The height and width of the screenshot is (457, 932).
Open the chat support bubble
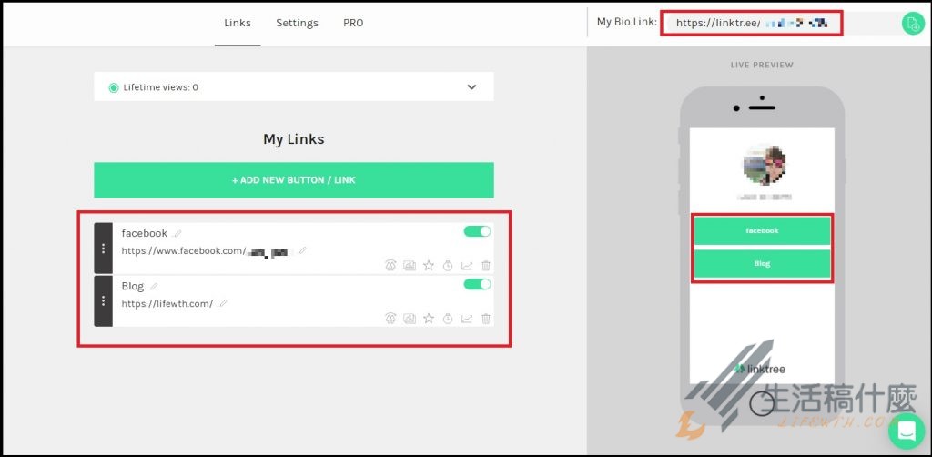point(906,431)
